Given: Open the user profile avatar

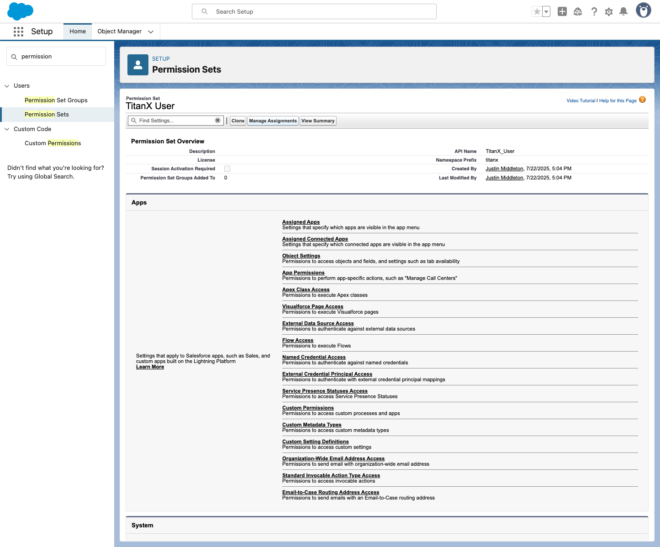Looking at the screenshot, I should (x=644, y=11).
